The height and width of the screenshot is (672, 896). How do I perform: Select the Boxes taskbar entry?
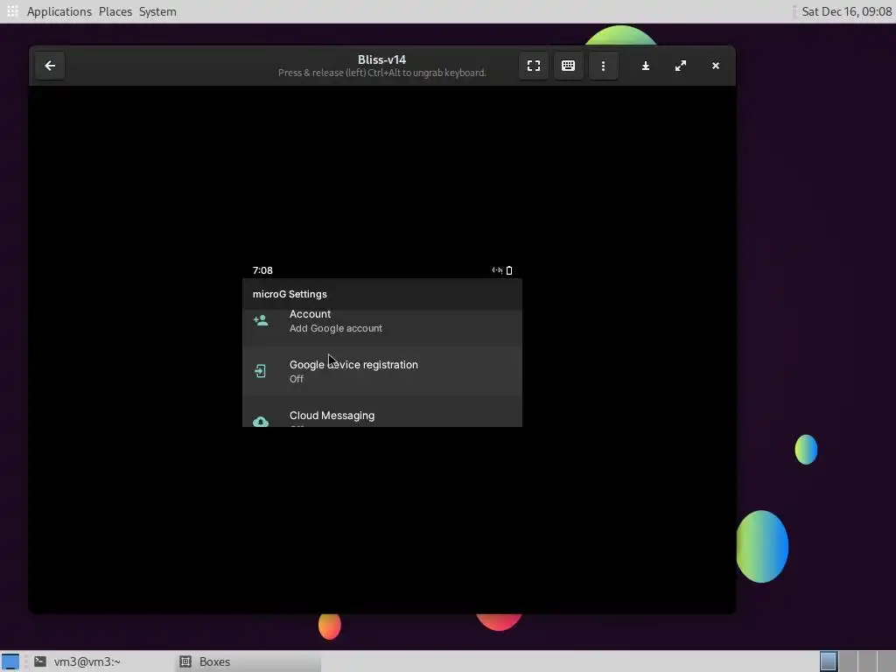tap(248, 661)
